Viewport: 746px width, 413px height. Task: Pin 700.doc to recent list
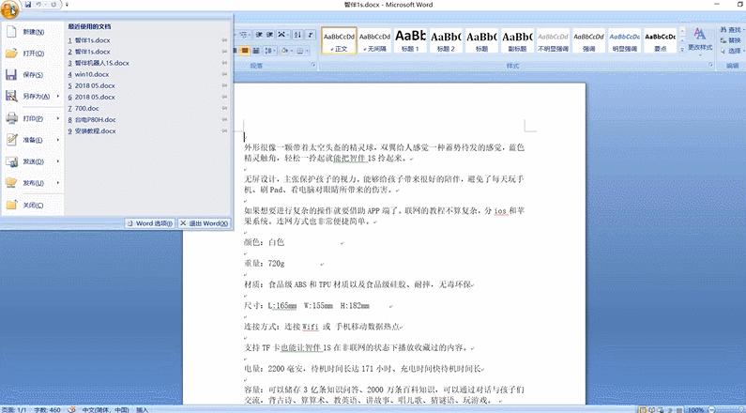coord(224,109)
